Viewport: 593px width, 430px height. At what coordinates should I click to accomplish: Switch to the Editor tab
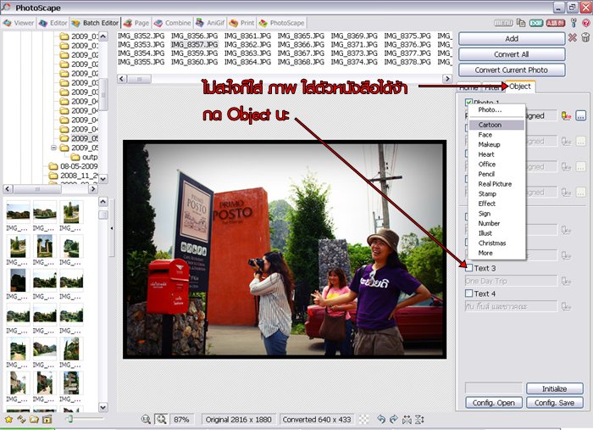[53, 23]
